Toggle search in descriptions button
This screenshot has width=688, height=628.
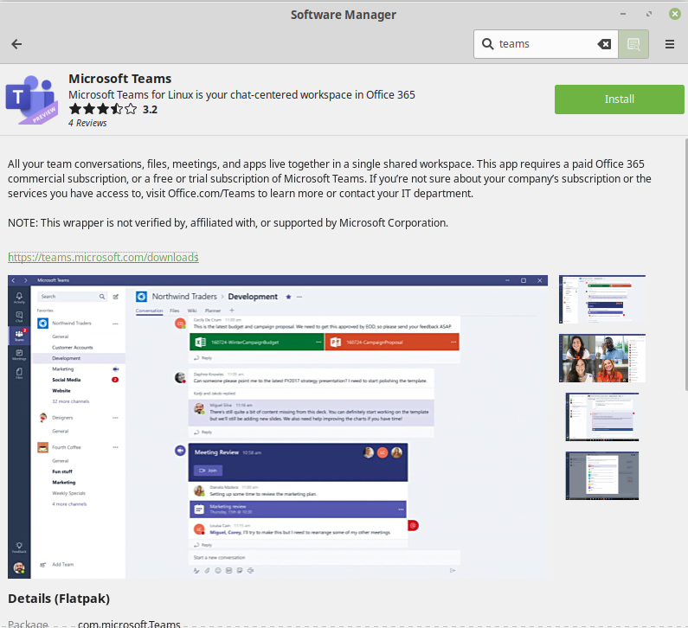click(x=633, y=44)
